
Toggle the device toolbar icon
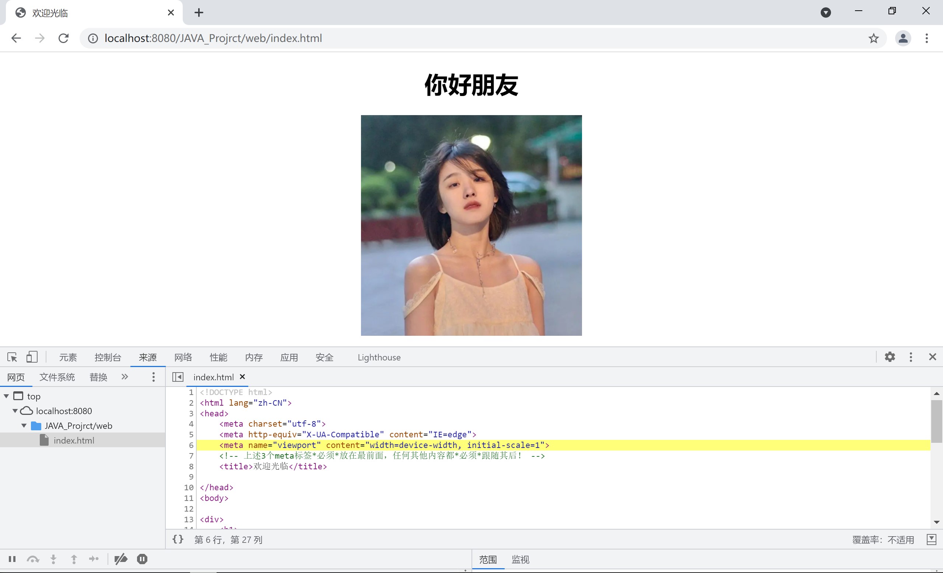tap(32, 357)
